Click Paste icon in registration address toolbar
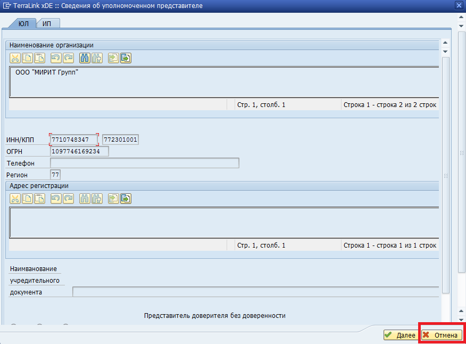Viewport: 466px width, 344px height. 39,199
